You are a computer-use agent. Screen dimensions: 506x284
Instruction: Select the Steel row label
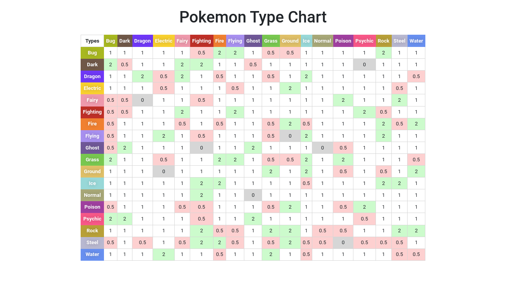tap(93, 243)
